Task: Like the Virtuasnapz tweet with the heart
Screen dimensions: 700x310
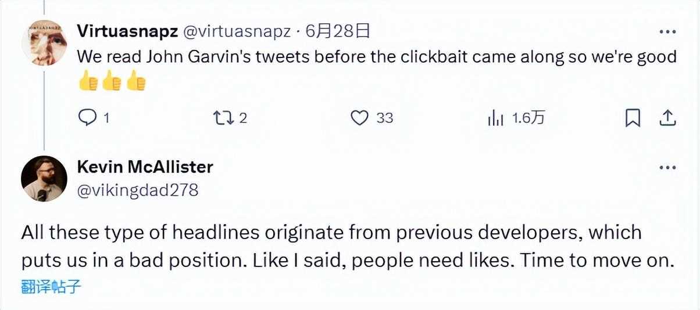Action: [360, 118]
